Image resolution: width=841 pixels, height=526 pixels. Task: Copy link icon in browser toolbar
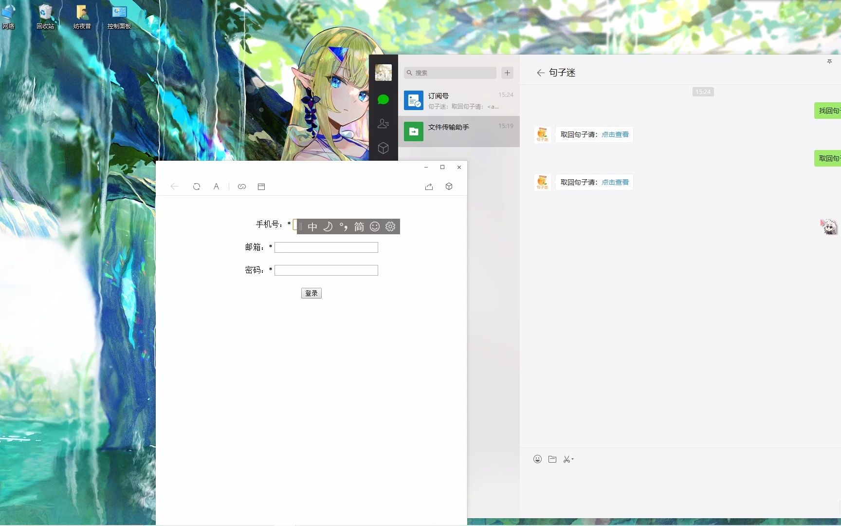(x=242, y=187)
